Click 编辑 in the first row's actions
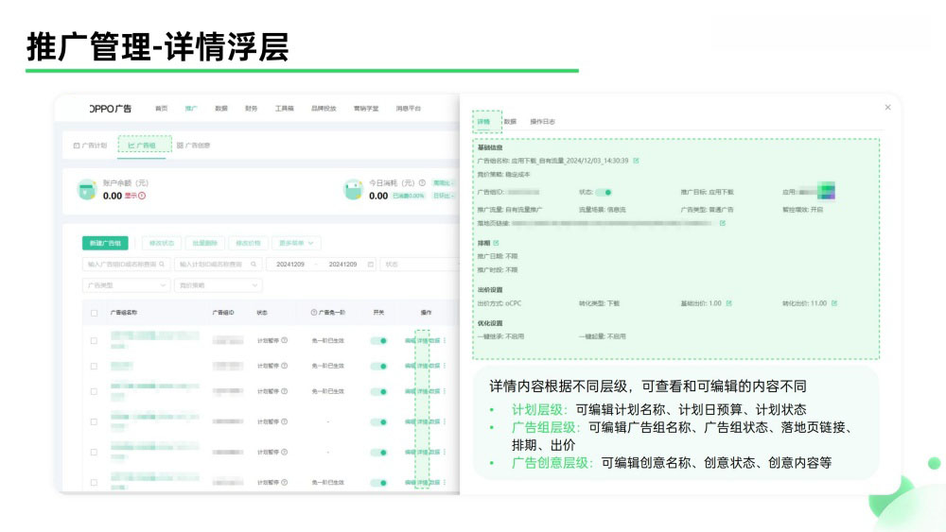The image size is (946, 532). tap(410, 341)
